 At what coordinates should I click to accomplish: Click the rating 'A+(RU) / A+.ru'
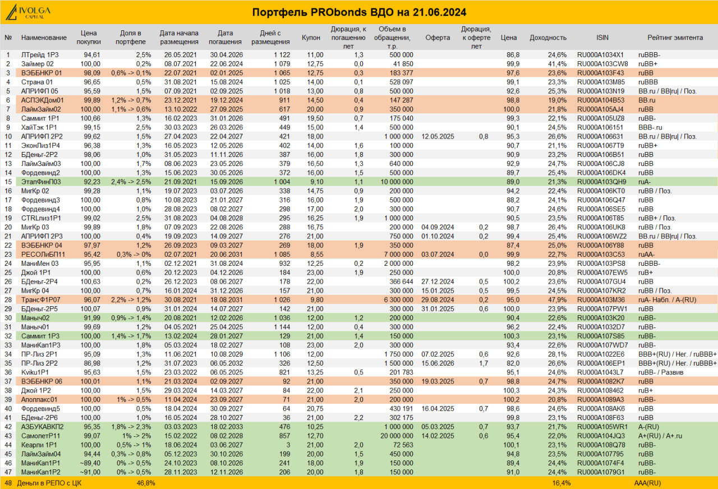click(x=659, y=435)
